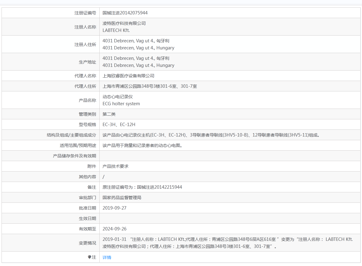Viewport: 362px width, 266px height.
Task: Click approval date 2019-09-27
Action: 114,208
